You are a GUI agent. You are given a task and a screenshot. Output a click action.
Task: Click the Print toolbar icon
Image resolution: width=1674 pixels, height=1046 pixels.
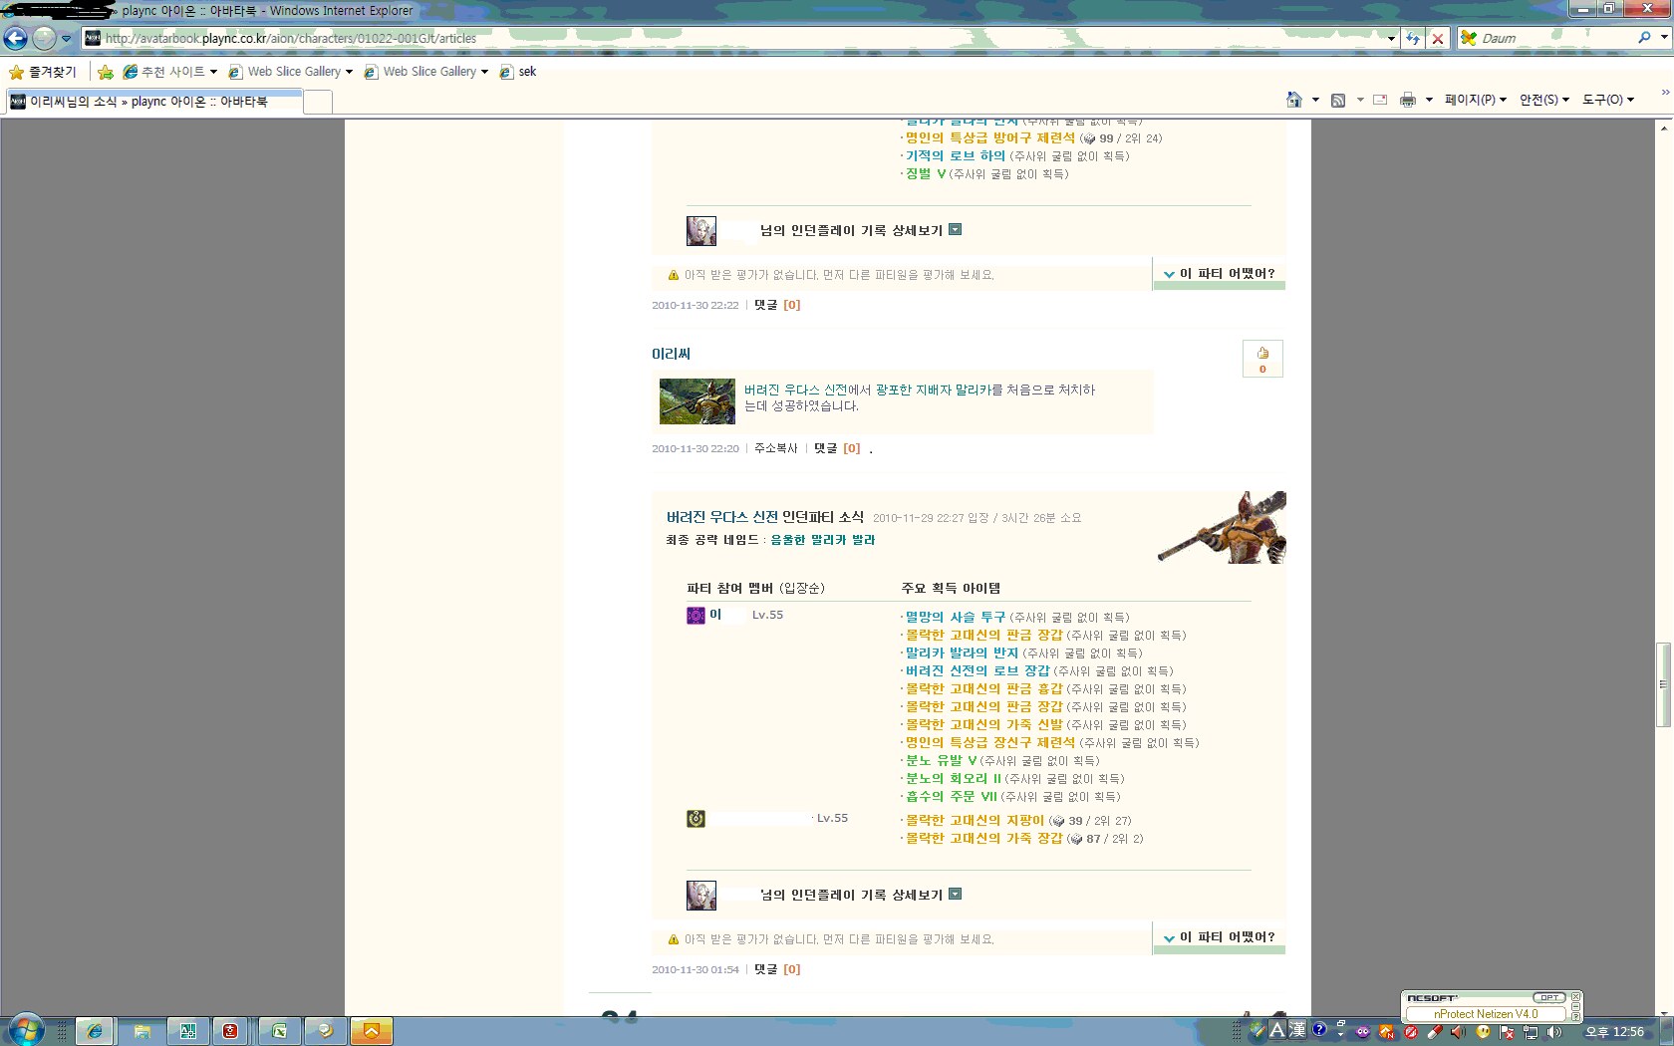pos(1407,100)
